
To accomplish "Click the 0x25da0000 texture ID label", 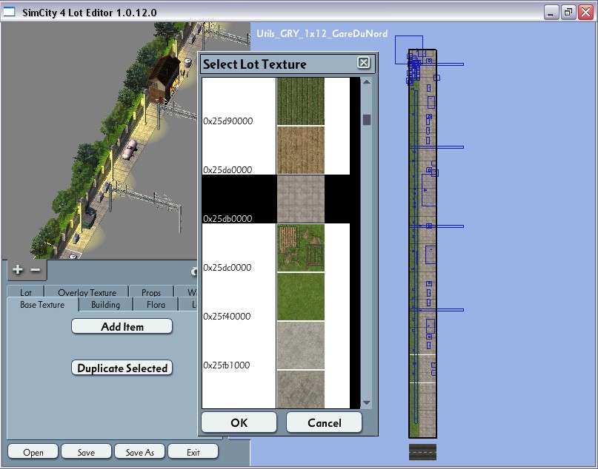I will [227, 170].
